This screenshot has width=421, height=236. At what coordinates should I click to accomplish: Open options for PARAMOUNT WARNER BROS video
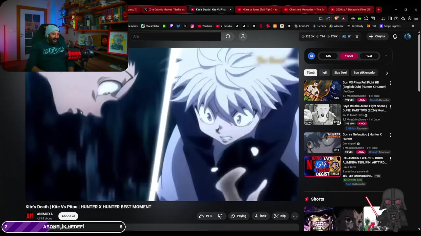click(x=390, y=159)
